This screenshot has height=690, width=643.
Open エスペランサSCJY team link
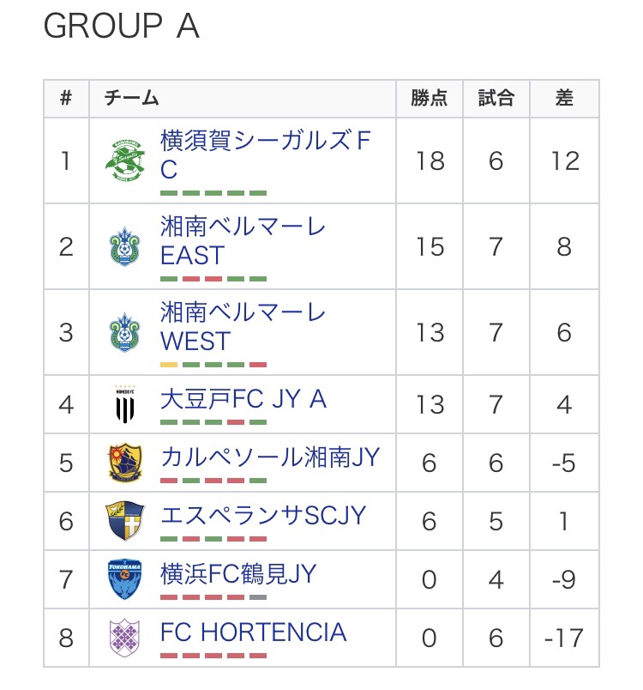(263, 515)
